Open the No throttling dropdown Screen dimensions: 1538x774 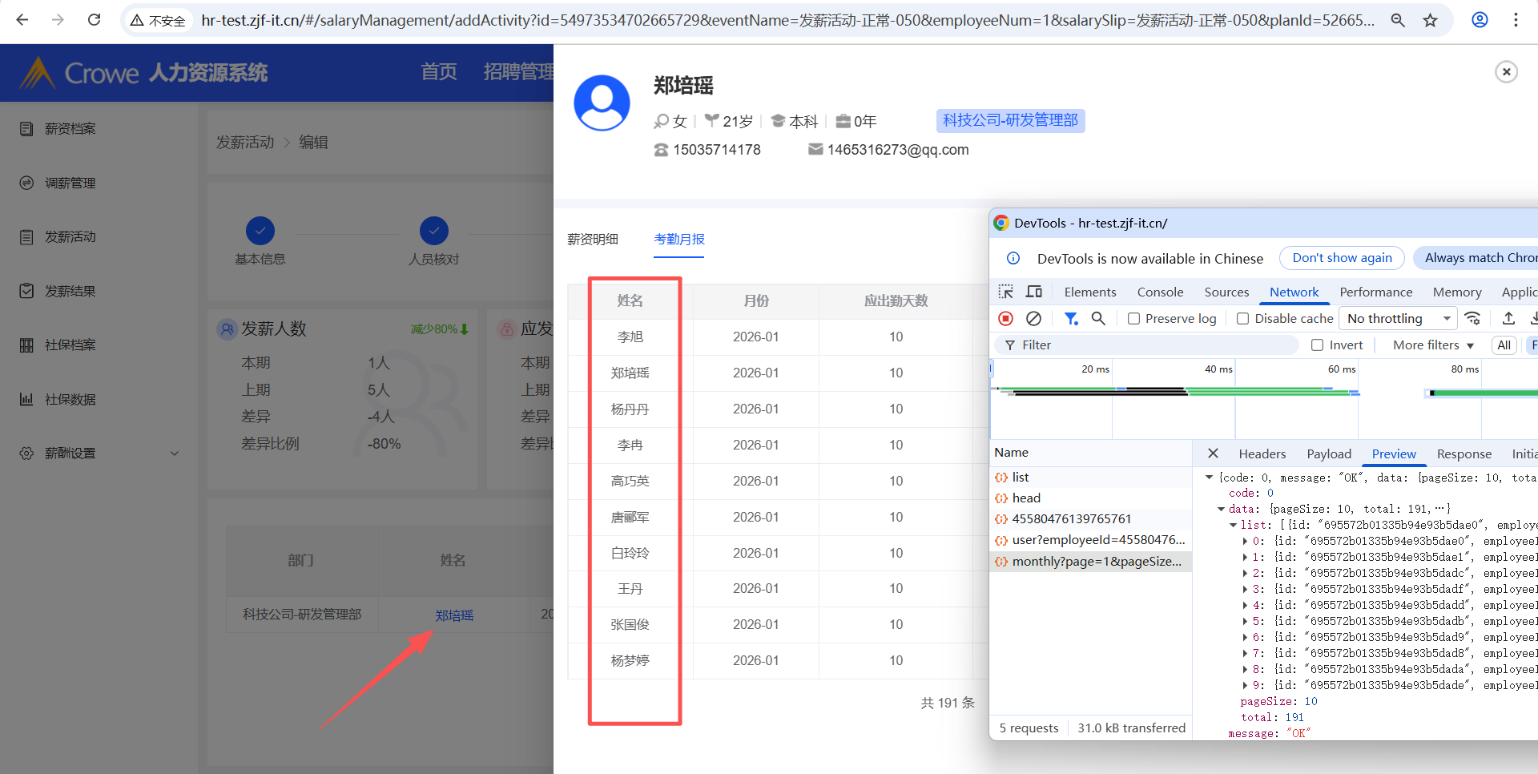click(x=1399, y=319)
